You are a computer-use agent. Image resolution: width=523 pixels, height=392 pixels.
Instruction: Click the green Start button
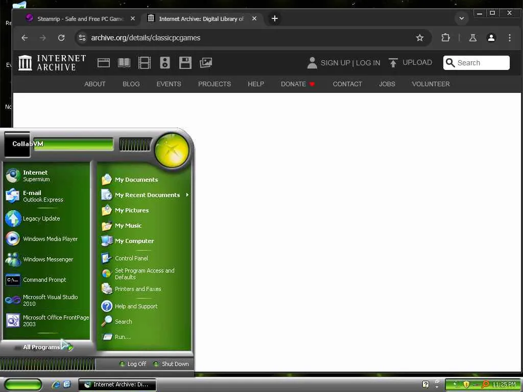[23, 384]
